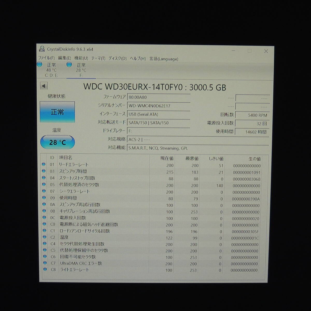311x311 pixels.
Task: Click the 項目名 column header
Action: click(66, 158)
